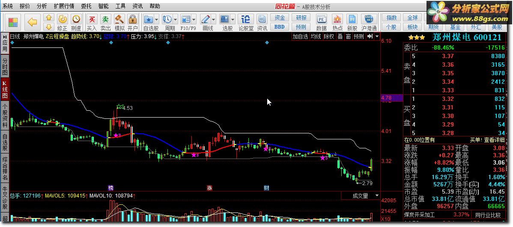Open 模拟 simulated trading gavel icon
The image size is (513, 227).
pyautogui.click(x=119, y=23)
